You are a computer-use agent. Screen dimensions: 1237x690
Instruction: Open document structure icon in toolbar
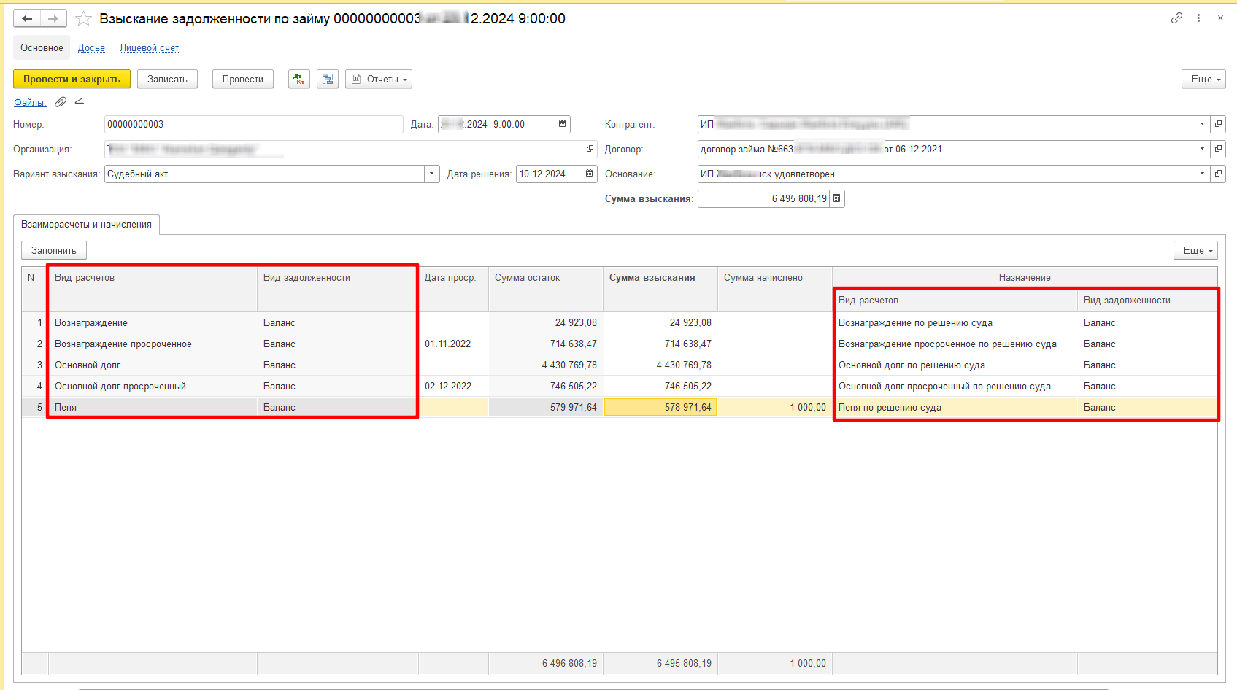tap(328, 79)
